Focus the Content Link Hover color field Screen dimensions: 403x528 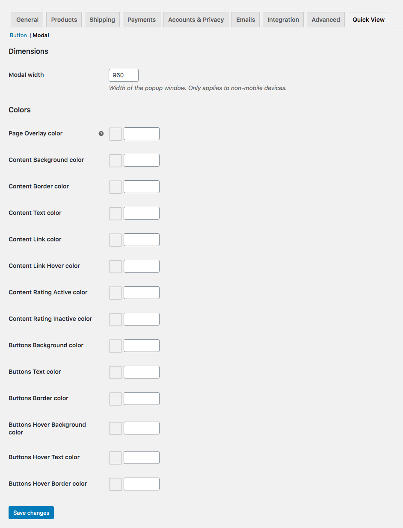click(x=142, y=266)
